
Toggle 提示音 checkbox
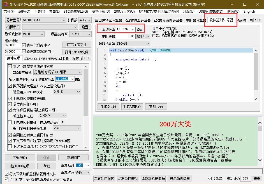[210, 179]
